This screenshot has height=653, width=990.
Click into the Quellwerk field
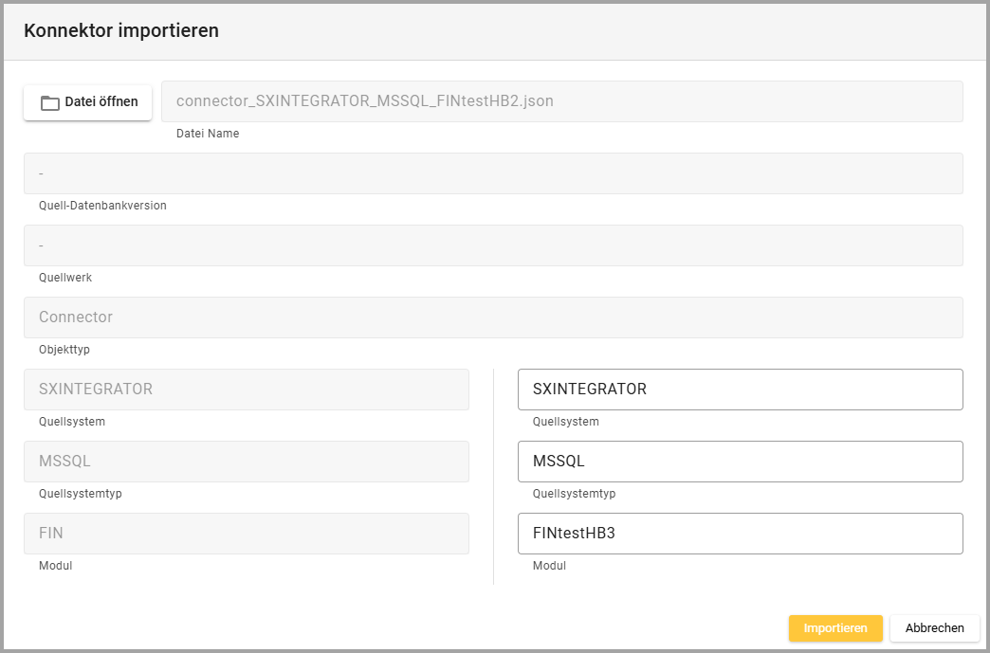point(493,245)
